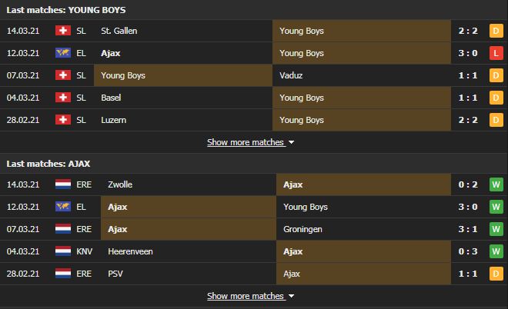Open the Basel vs Young Boys match
The image size is (508, 309).
click(254, 98)
